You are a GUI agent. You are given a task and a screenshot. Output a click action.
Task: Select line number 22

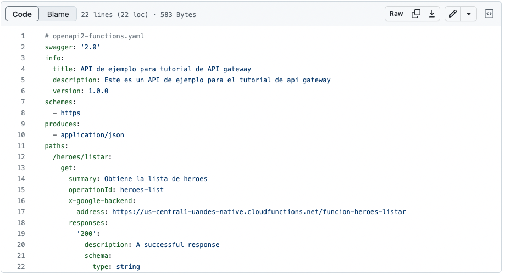tap(21, 267)
